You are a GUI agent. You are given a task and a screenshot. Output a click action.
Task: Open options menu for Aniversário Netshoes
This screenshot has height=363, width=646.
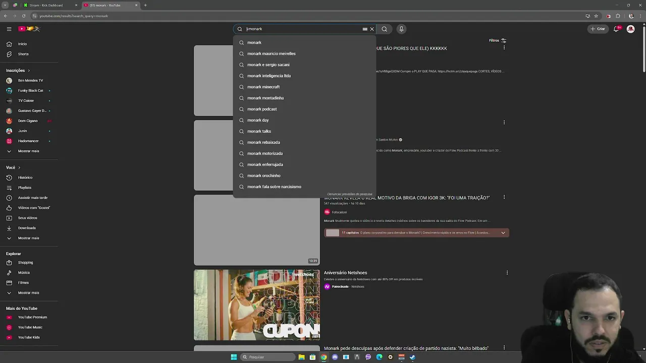[x=507, y=273]
